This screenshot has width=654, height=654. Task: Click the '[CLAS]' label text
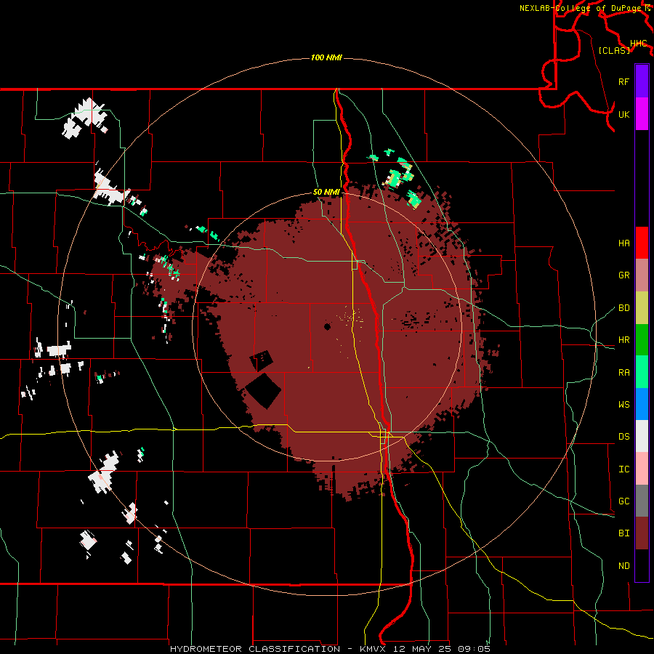point(614,50)
